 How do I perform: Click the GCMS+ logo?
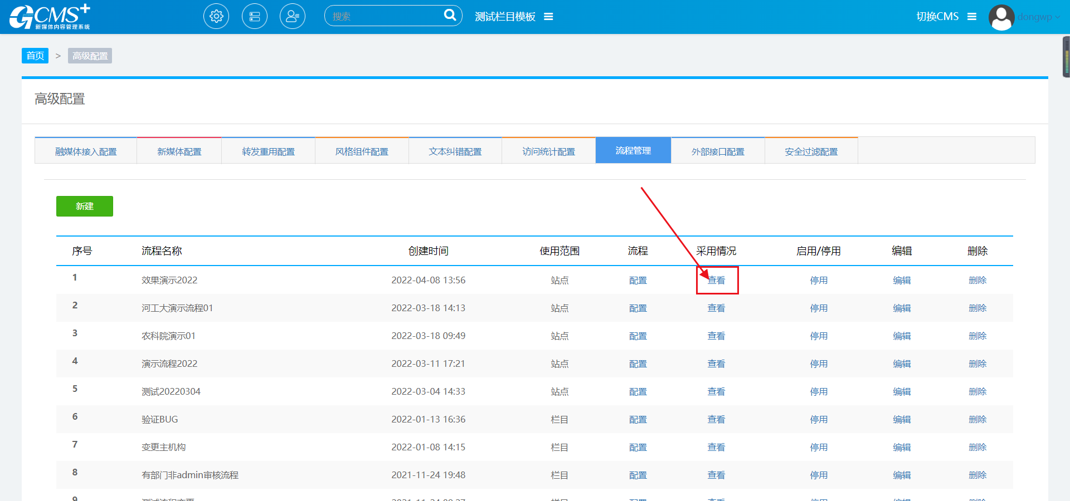pyautogui.click(x=50, y=17)
